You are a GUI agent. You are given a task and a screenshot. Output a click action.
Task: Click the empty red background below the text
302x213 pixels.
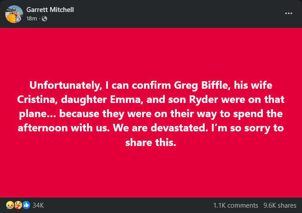[151, 175]
